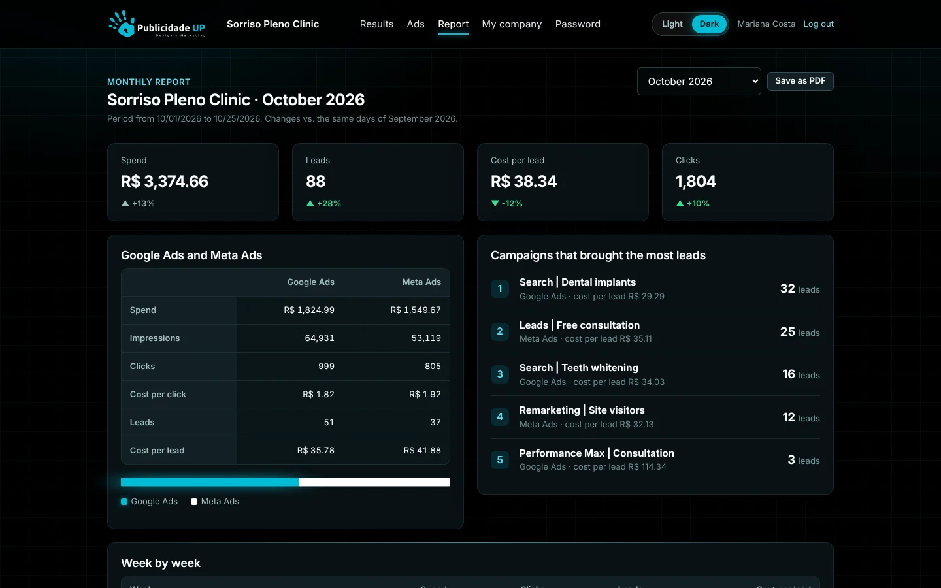
Task: Click the Log out link
Action: (819, 24)
